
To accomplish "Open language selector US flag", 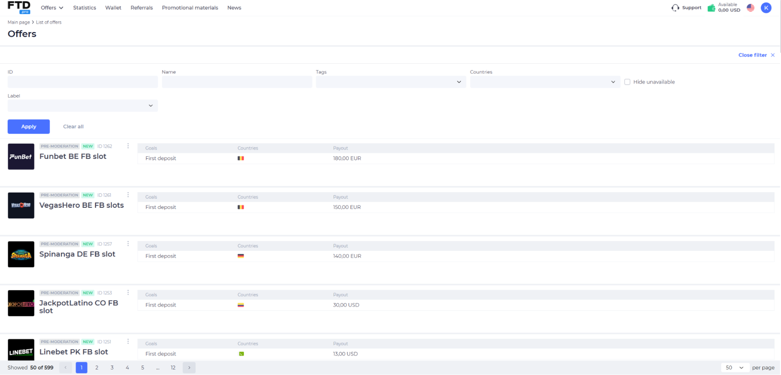I will [751, 8].
